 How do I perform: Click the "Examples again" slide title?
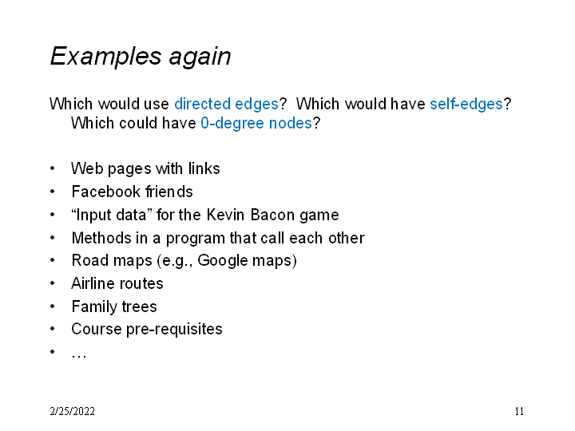[141, 57]
